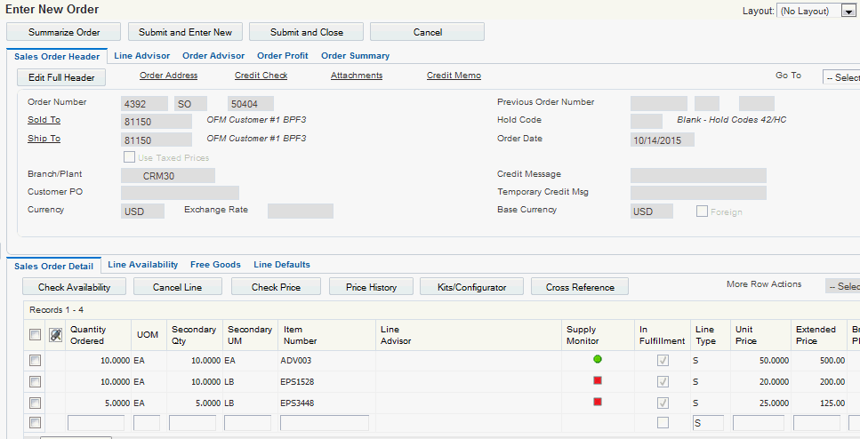Open the More Row Actions dropdown
860x439 pixels.
pyautogui.click(x=842, y=286)
